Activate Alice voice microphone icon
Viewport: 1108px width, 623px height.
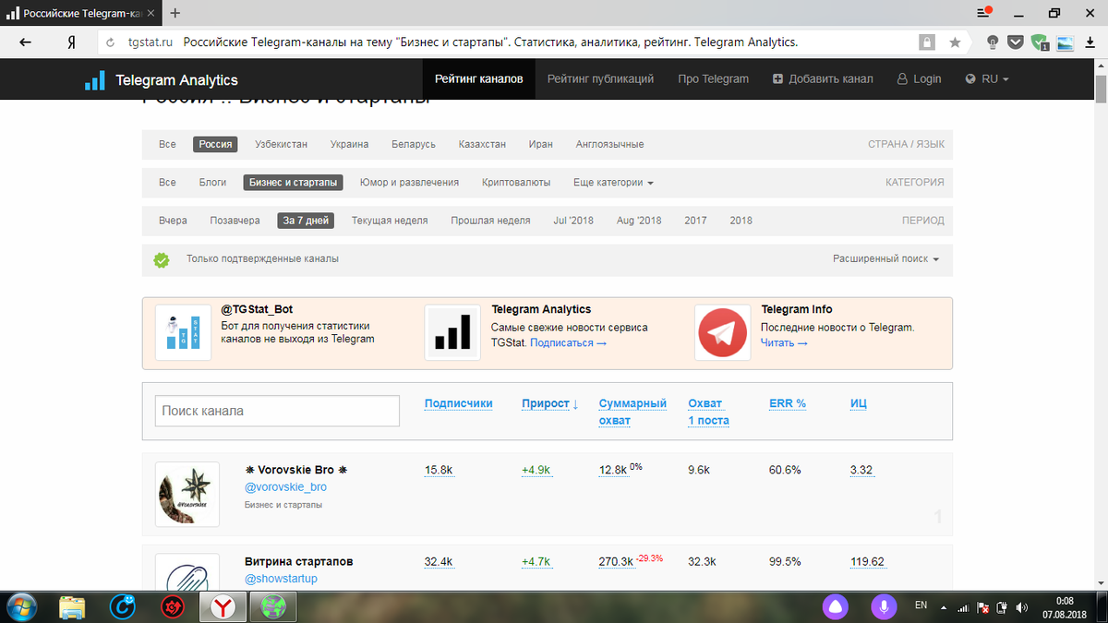click(885, 606)
